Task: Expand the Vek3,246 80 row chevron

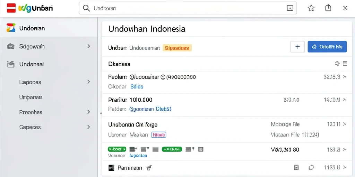Action: [345, 149]
